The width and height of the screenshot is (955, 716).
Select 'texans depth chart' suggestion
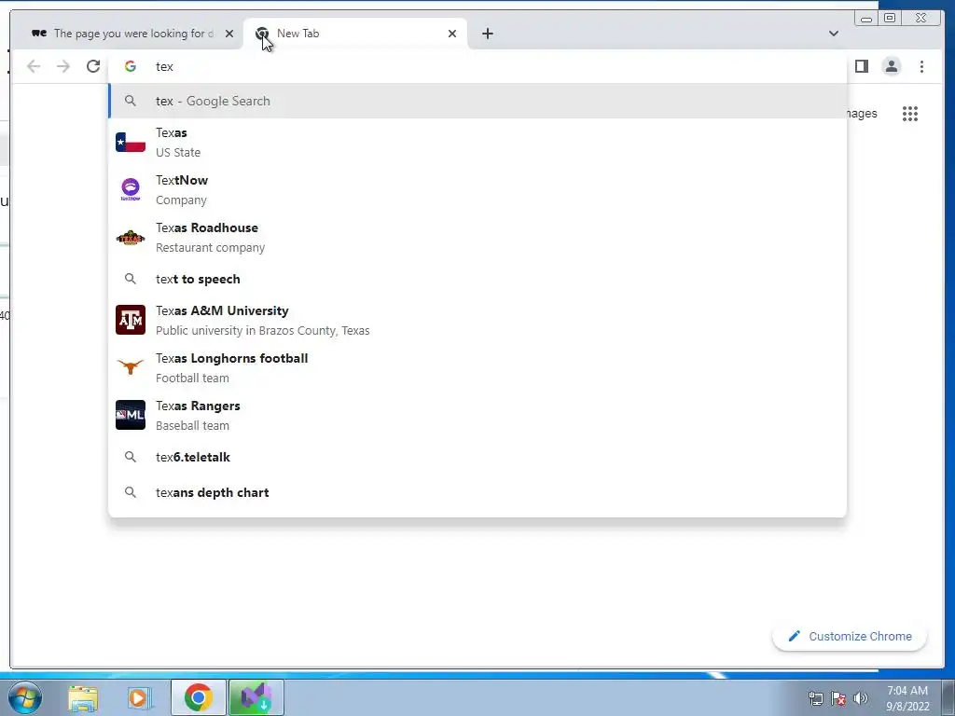[x=477, y=492]
